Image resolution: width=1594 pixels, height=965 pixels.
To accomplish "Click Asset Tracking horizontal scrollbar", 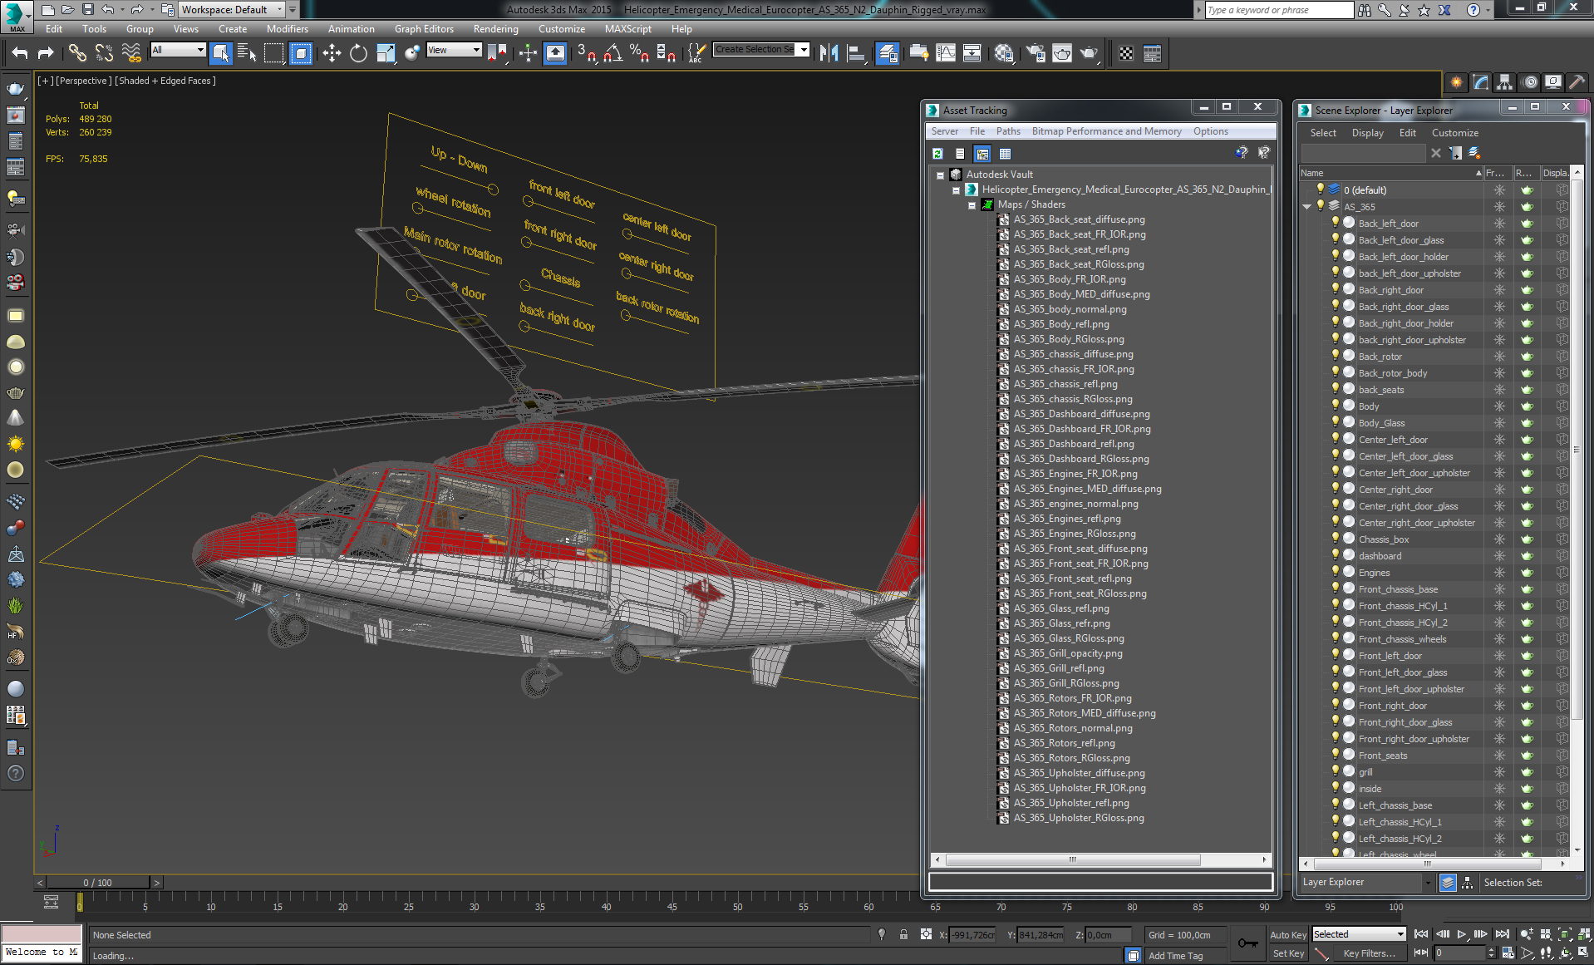I will click(x=1073, y=859).
